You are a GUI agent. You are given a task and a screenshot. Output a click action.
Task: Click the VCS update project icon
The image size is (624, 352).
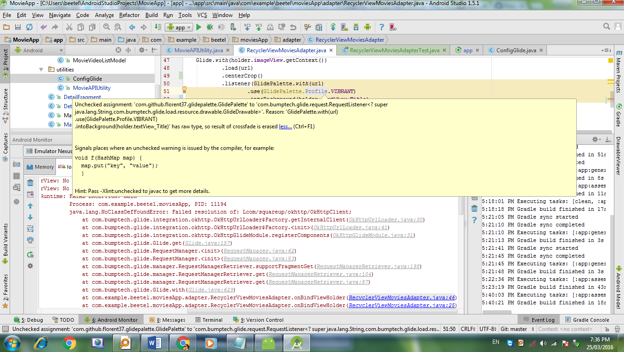pyautogui.click(x=247, y=27)
